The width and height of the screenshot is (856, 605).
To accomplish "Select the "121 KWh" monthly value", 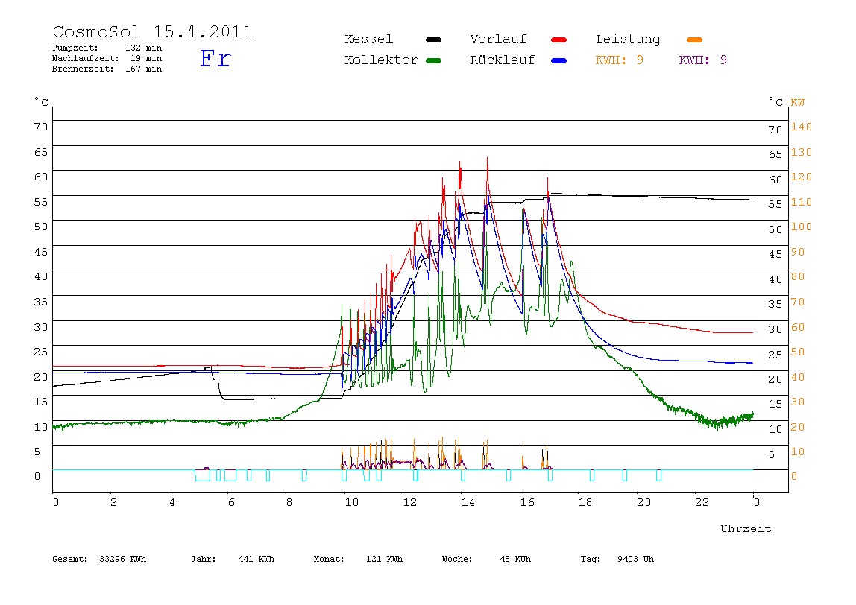I will (384, 559).
